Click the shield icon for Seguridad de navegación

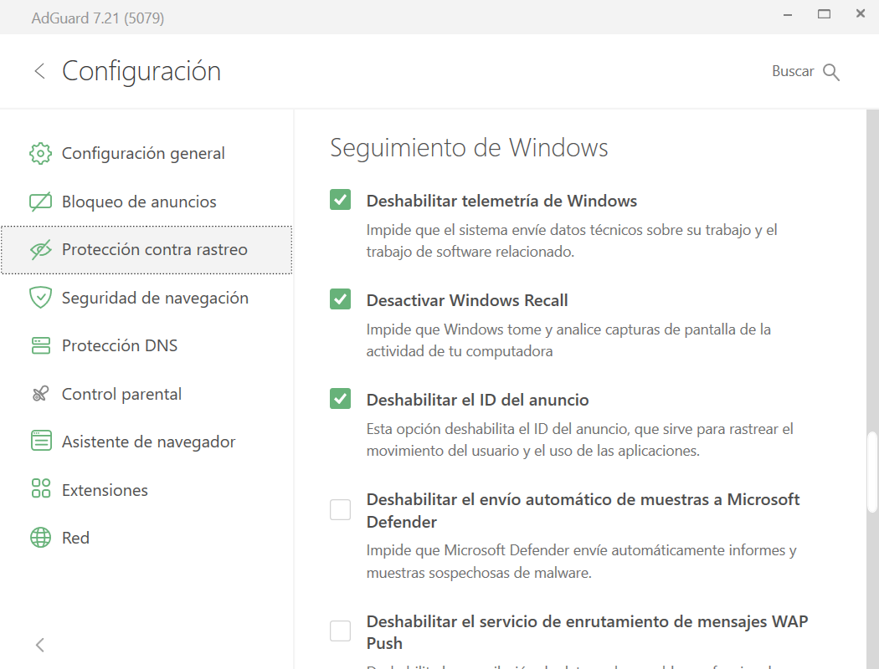[40, 298]
